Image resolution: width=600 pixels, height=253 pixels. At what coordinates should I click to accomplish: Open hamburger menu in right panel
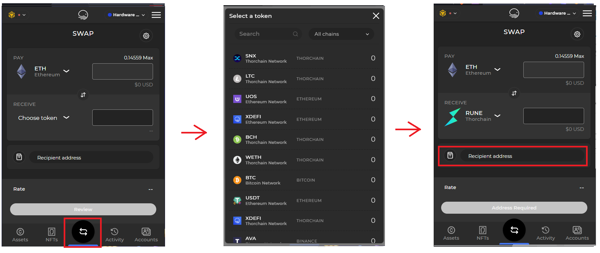click(587, 13)
